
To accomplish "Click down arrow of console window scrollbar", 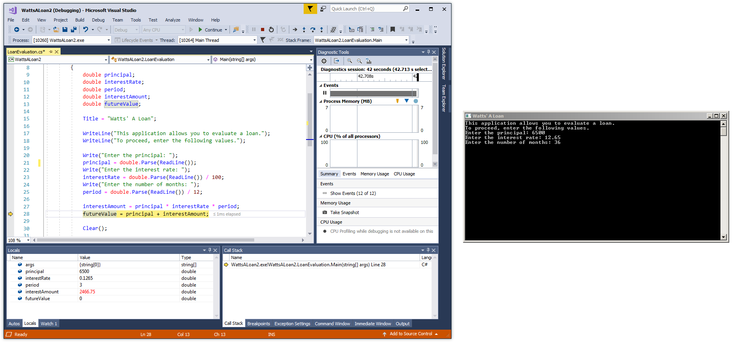I will point(724,237).
